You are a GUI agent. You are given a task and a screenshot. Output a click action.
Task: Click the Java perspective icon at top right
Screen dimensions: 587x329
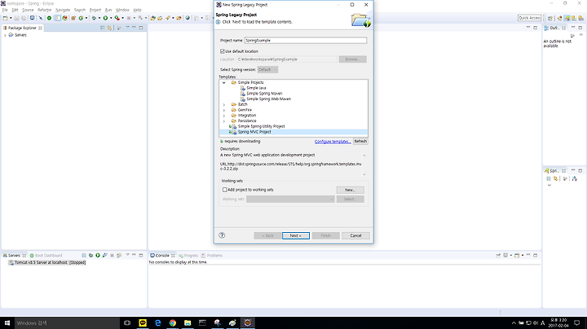pyautogui.click(x=559, y=18)
